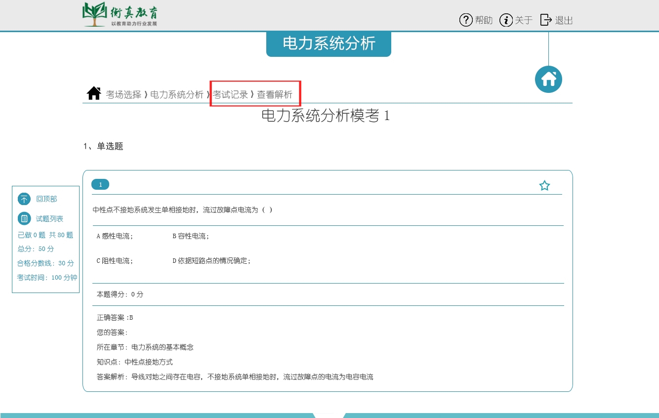Image resolution: width=659 pixels, height=418 pixels.
Task: Click 您的答案 line
Action: (112, 333)
